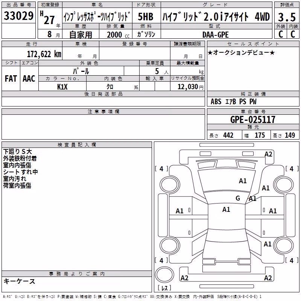Select chassis number GPE-025117
The image size is (301, 301).
pyautogui.click(x=252, y=120)
